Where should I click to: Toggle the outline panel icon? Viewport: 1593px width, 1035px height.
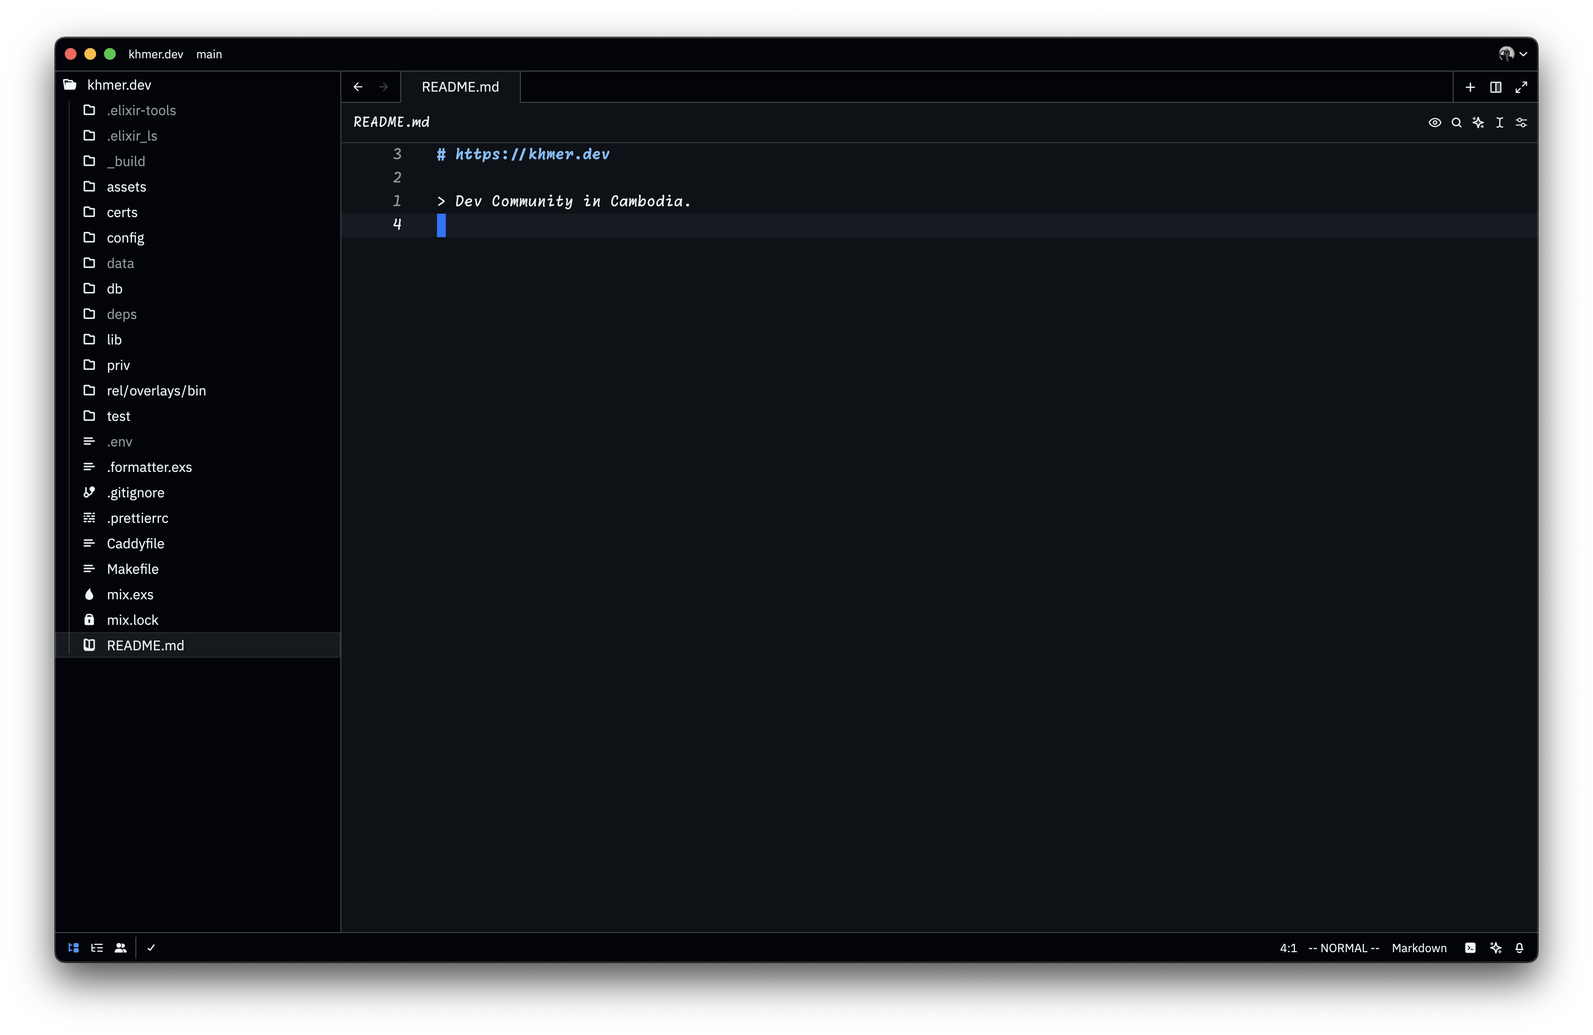coord(97,947)
